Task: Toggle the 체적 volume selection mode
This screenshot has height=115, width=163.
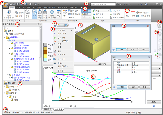Action: pyautogui.click(x=86, y=11)
